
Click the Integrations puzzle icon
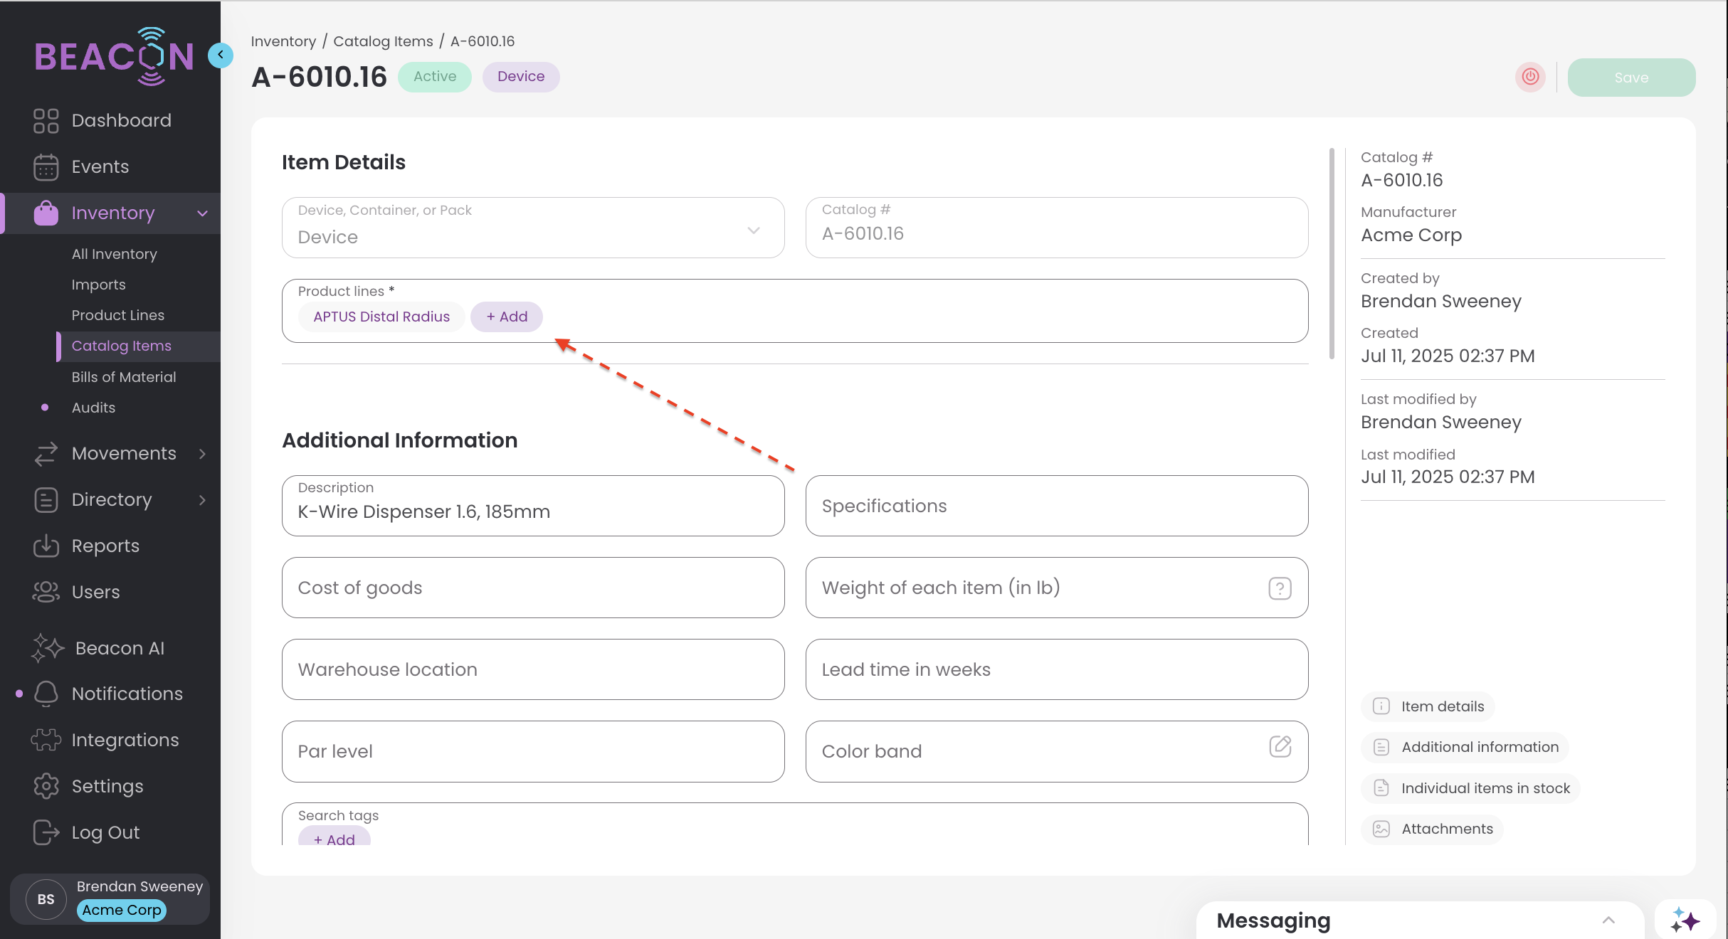point(46,740)
